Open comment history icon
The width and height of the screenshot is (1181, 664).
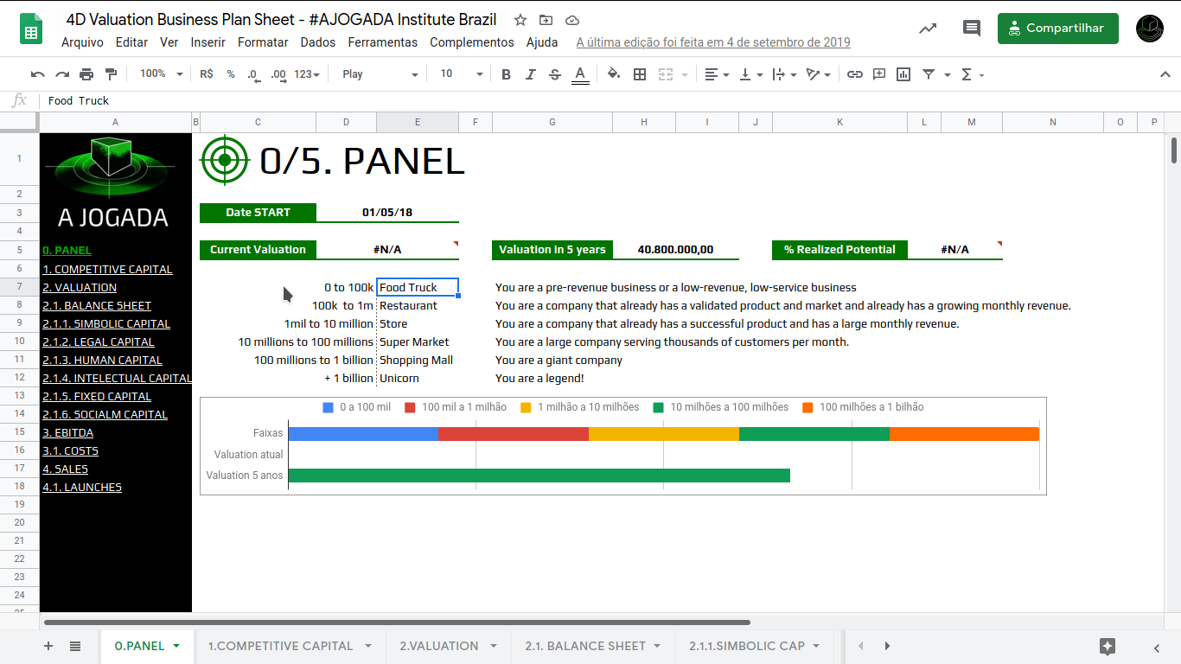(x=972, y=29)
